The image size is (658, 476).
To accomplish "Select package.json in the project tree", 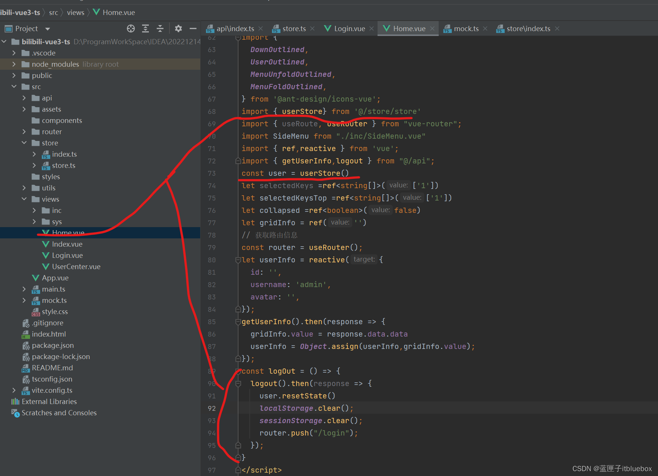I will pos(52,345).
